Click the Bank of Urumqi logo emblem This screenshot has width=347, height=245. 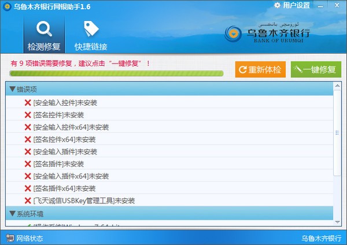click(233, 34)
